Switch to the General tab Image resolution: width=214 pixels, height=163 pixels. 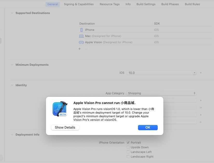53,4
